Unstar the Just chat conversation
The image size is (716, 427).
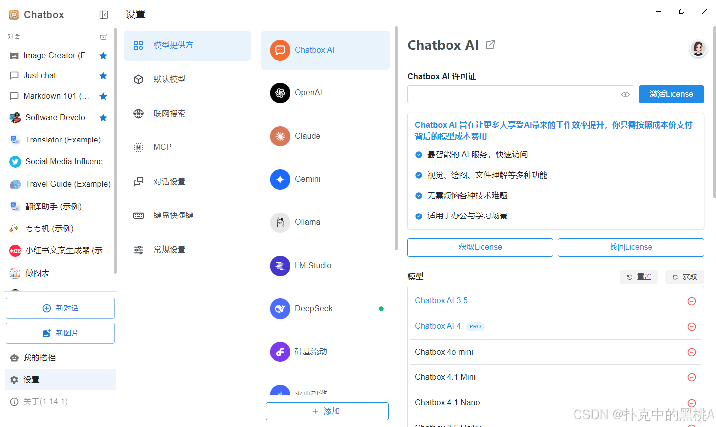(103, 76)
